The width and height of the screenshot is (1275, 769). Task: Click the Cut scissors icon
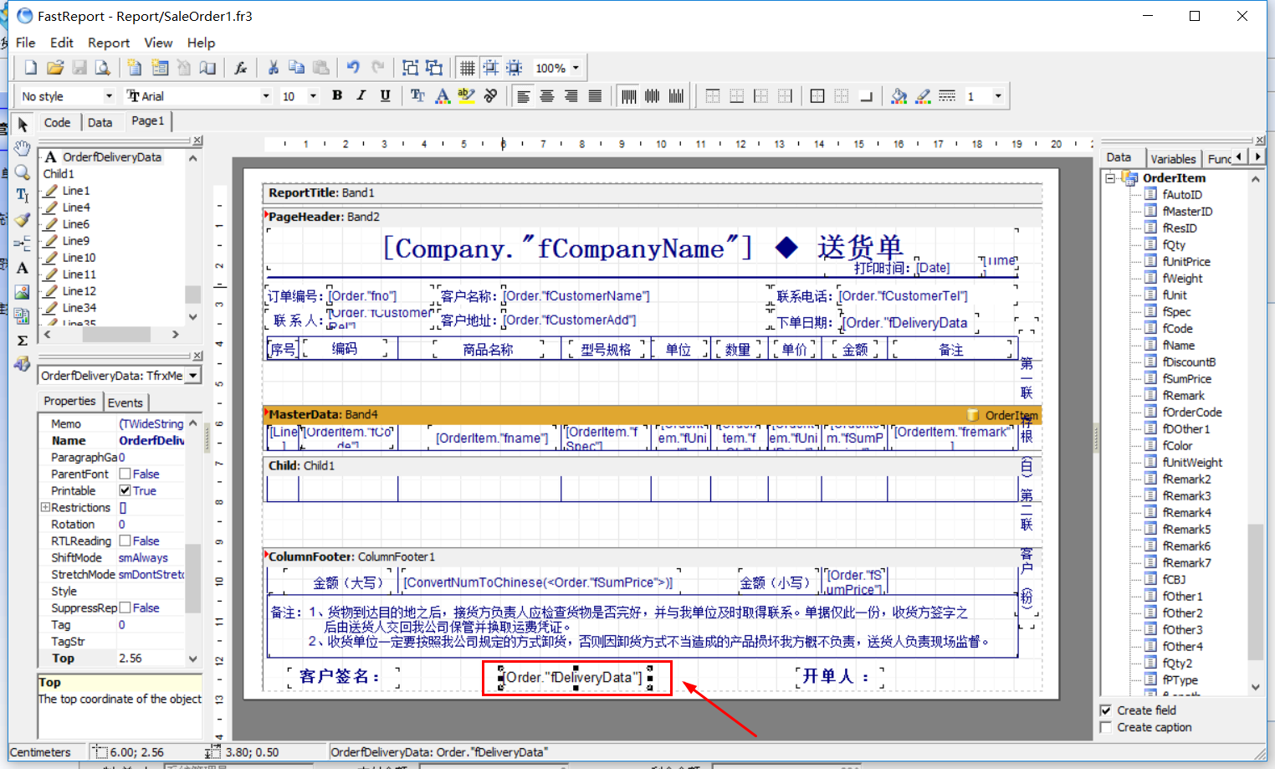273,68
